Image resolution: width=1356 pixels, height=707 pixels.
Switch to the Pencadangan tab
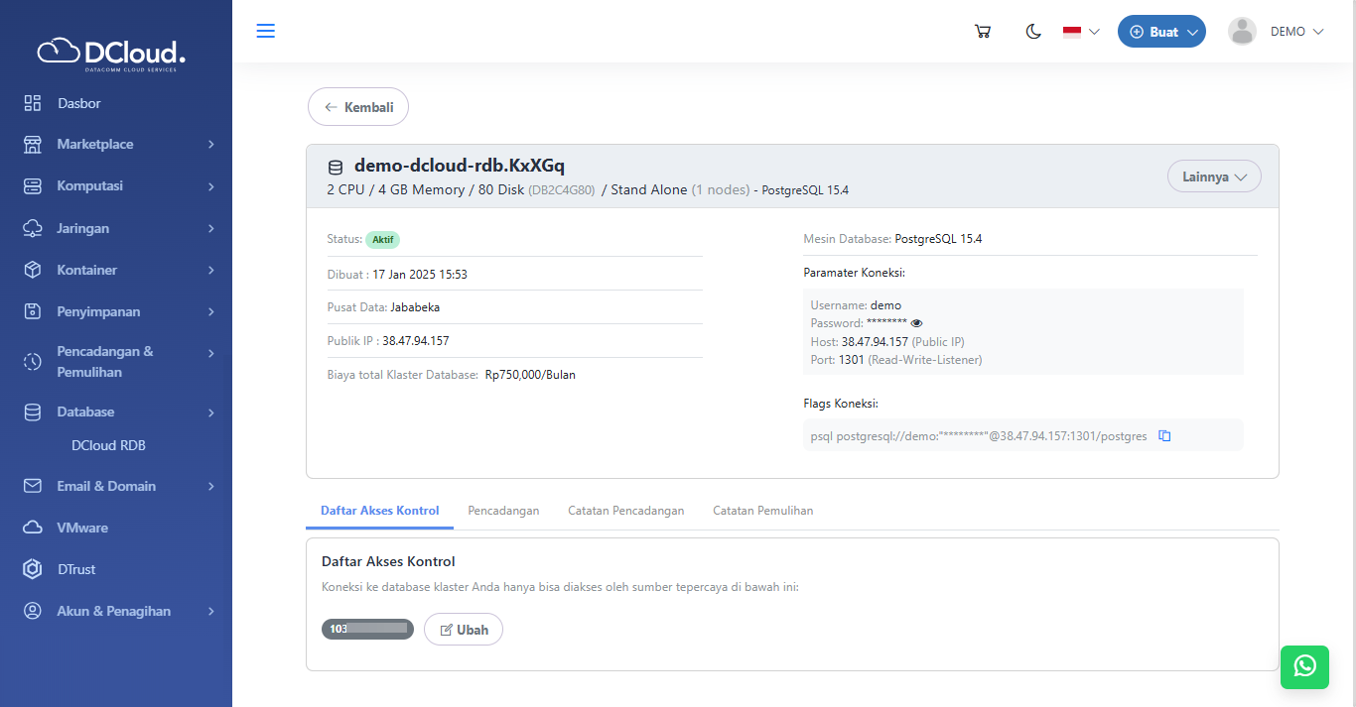click(x=503, y=510)
